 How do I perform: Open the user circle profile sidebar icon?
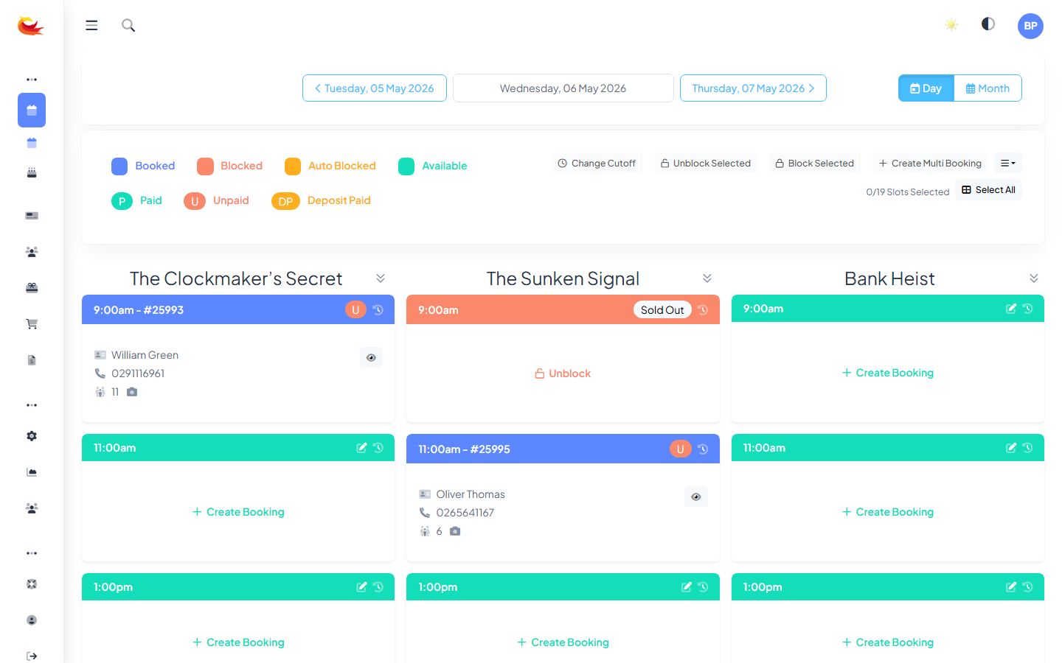point(32,620)
